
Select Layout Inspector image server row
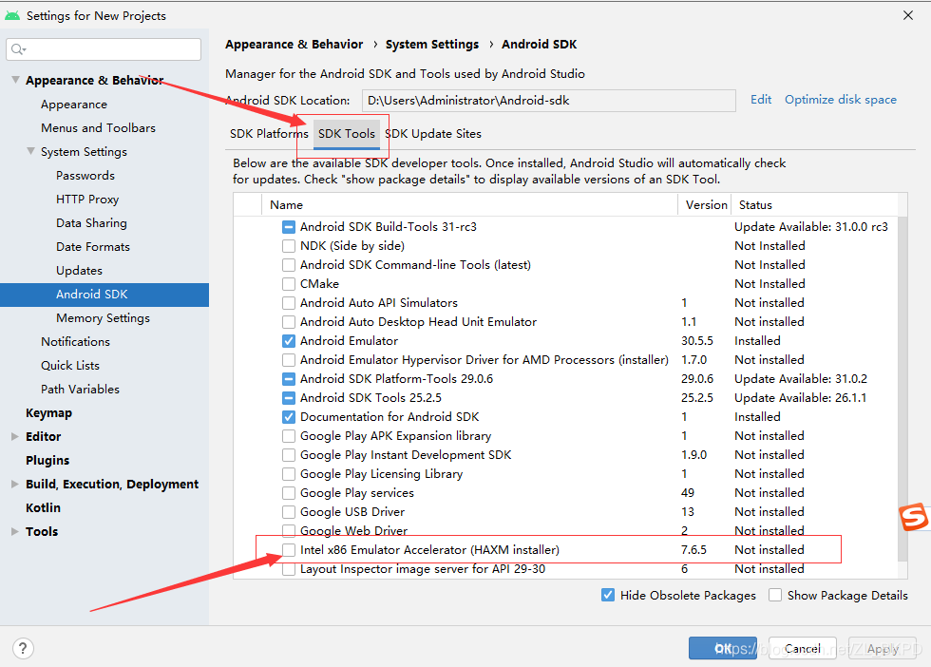coord(565,569)
